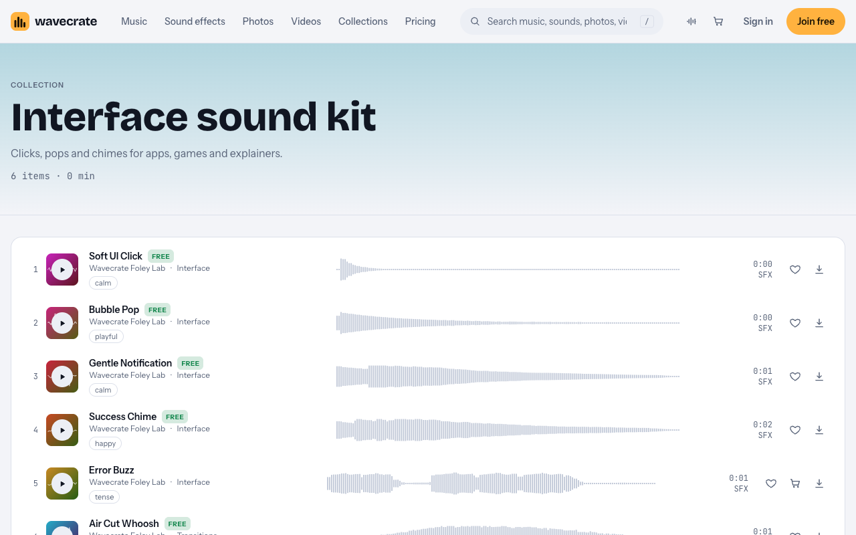Screen dimensions: 856x535
Task: Play the Success Chime sound
Action: (62, 430)
